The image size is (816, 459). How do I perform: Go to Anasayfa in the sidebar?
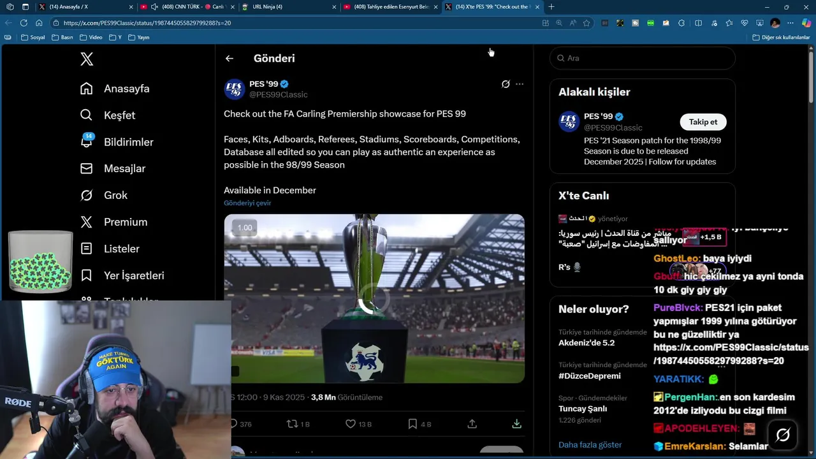115,89
